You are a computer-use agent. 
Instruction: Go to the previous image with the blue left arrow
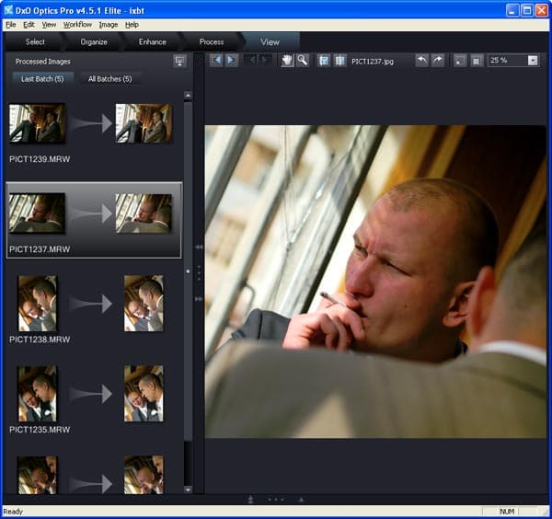[216, 61]
